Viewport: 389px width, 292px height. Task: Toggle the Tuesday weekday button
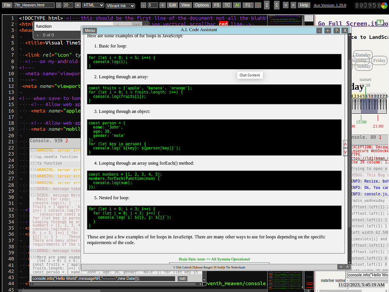(363, 55)
